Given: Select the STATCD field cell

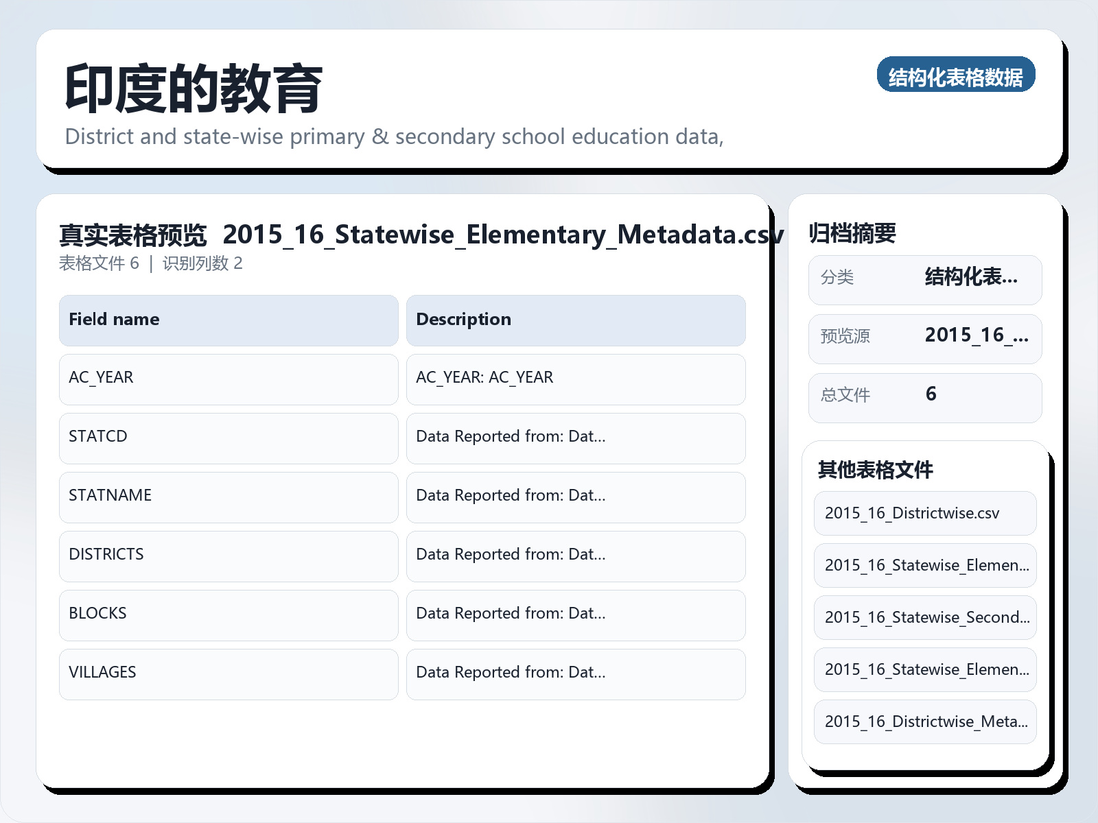Looking at the screenshot, I should pyautogui.click(x=229, y=438).
